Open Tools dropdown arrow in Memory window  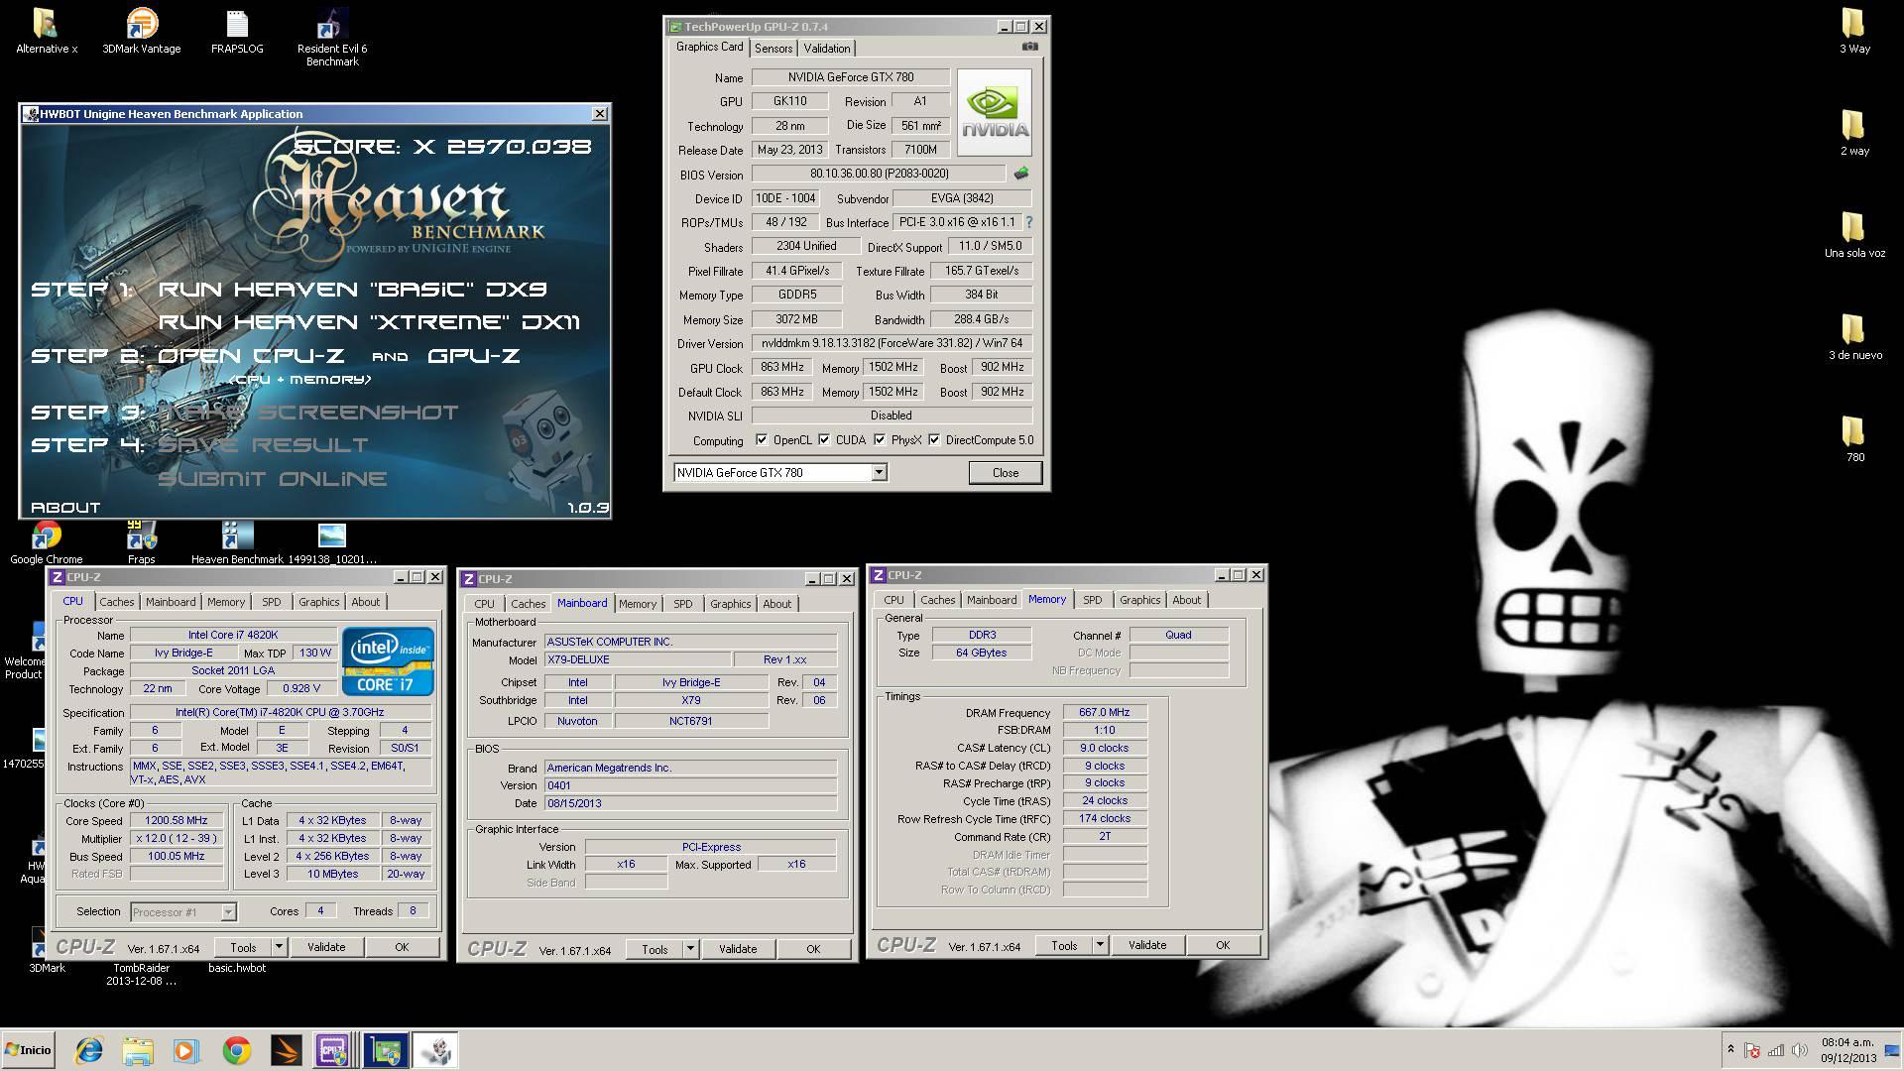pos(1100,945)
